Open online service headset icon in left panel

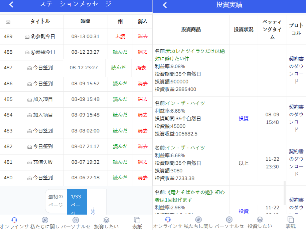click(x=14, y=220)
